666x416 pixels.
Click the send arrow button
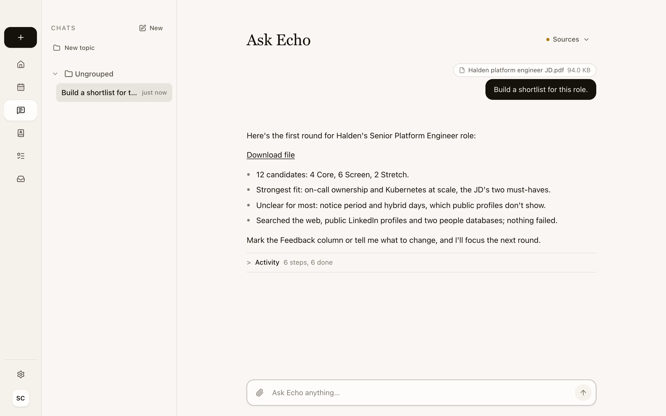point(583,393)
